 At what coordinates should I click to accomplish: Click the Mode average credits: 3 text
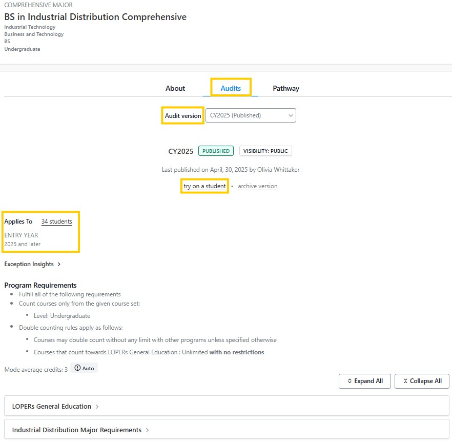pyautogui.click(x=36, y=370)
